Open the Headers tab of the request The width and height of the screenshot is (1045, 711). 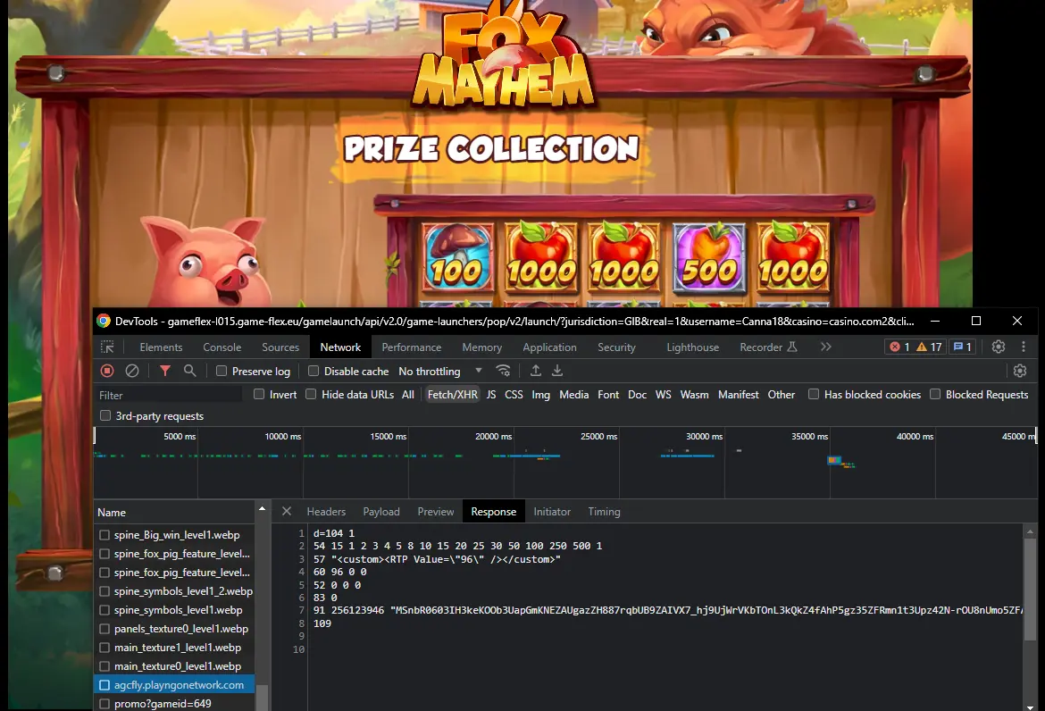[x=326, y=512]
